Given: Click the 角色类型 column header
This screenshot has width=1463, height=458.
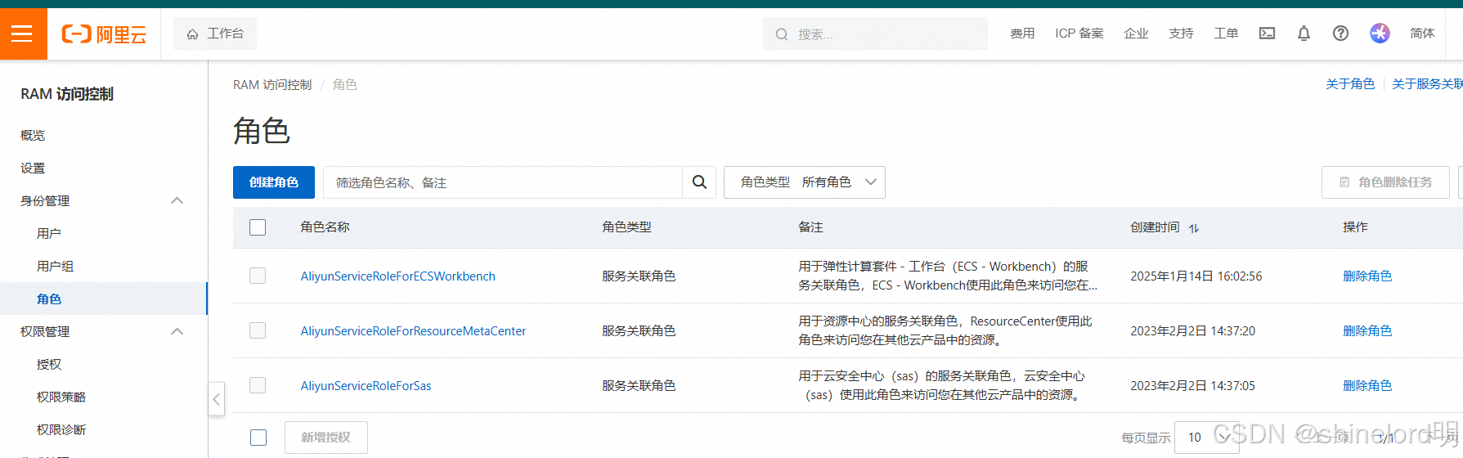Looking at the screenshot, I should click(626, 227).
